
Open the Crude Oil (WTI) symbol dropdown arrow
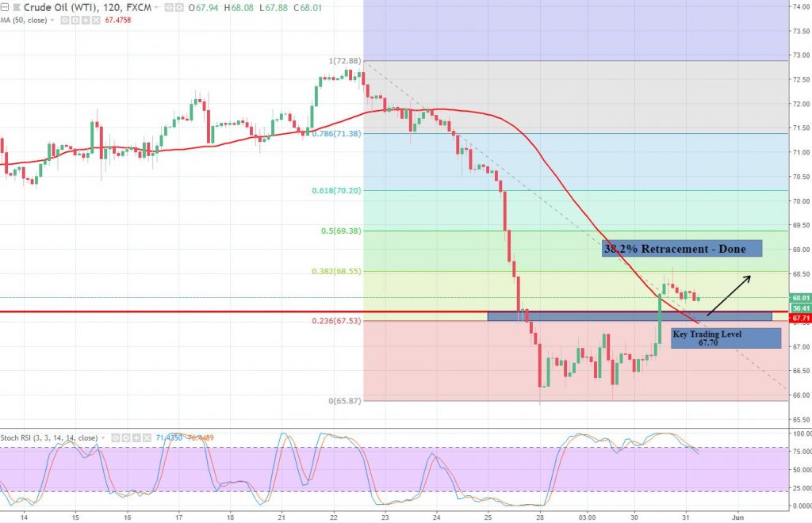pos(156,7)
